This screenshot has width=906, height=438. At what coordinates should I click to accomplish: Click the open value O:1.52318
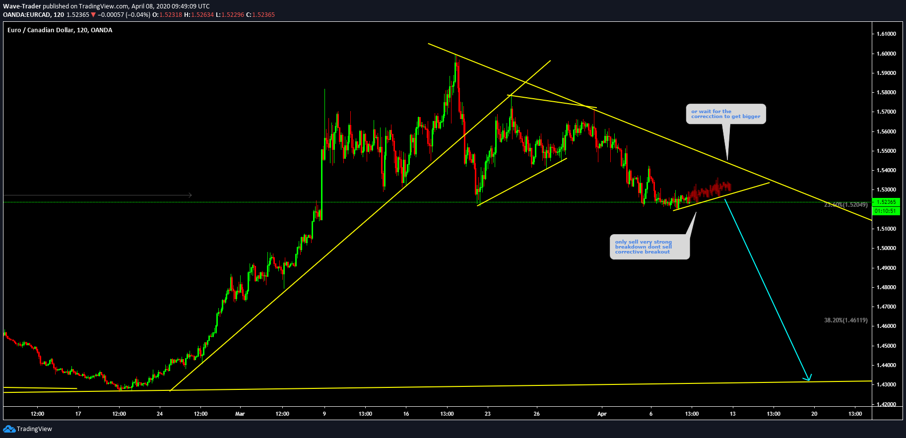[167, 15]
